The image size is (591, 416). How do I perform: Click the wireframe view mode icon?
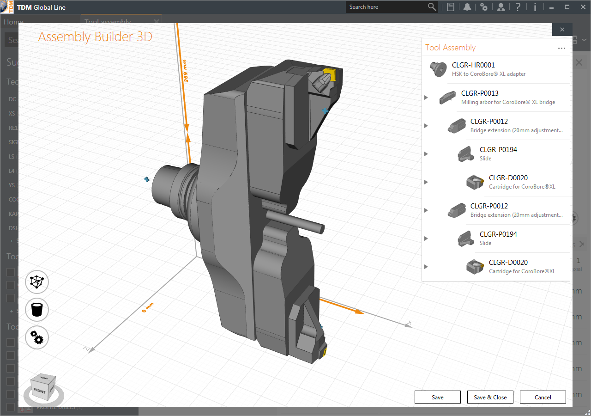coord(37,282)
